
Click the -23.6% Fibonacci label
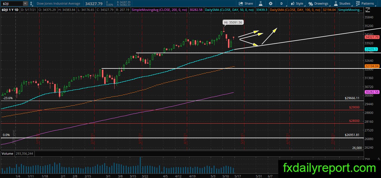8,98
